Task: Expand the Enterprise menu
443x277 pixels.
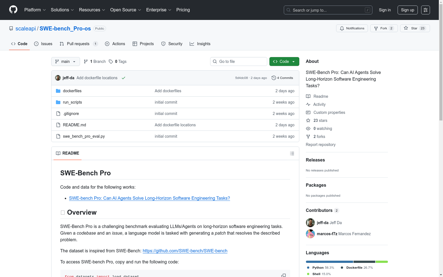Action: tap(159, 10)
